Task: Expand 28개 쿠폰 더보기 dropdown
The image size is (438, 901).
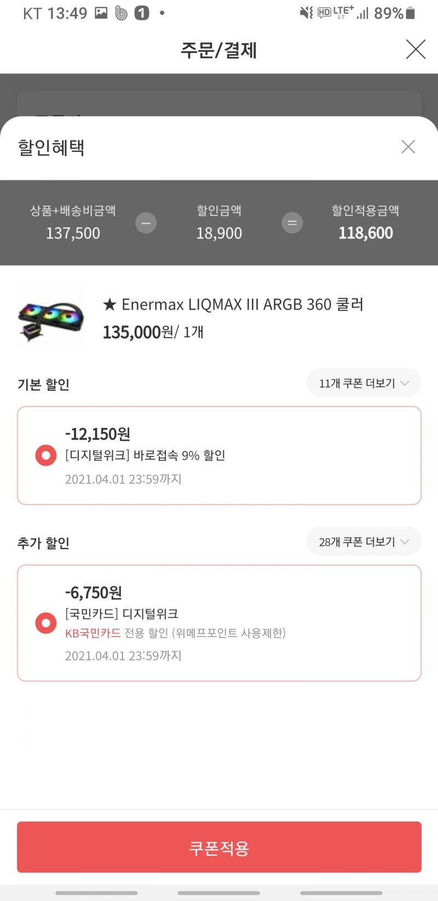Action: (364, 541)
